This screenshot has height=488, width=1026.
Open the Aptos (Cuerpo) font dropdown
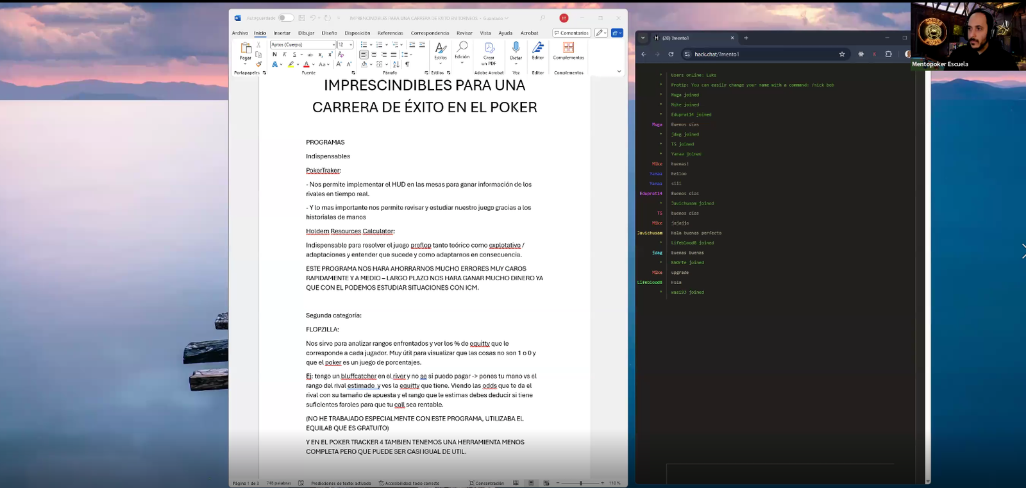click(333, 45)
